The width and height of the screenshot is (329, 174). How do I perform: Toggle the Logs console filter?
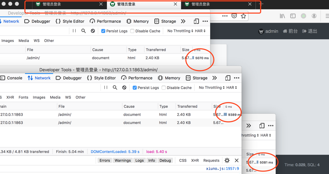tap(139, 160)
